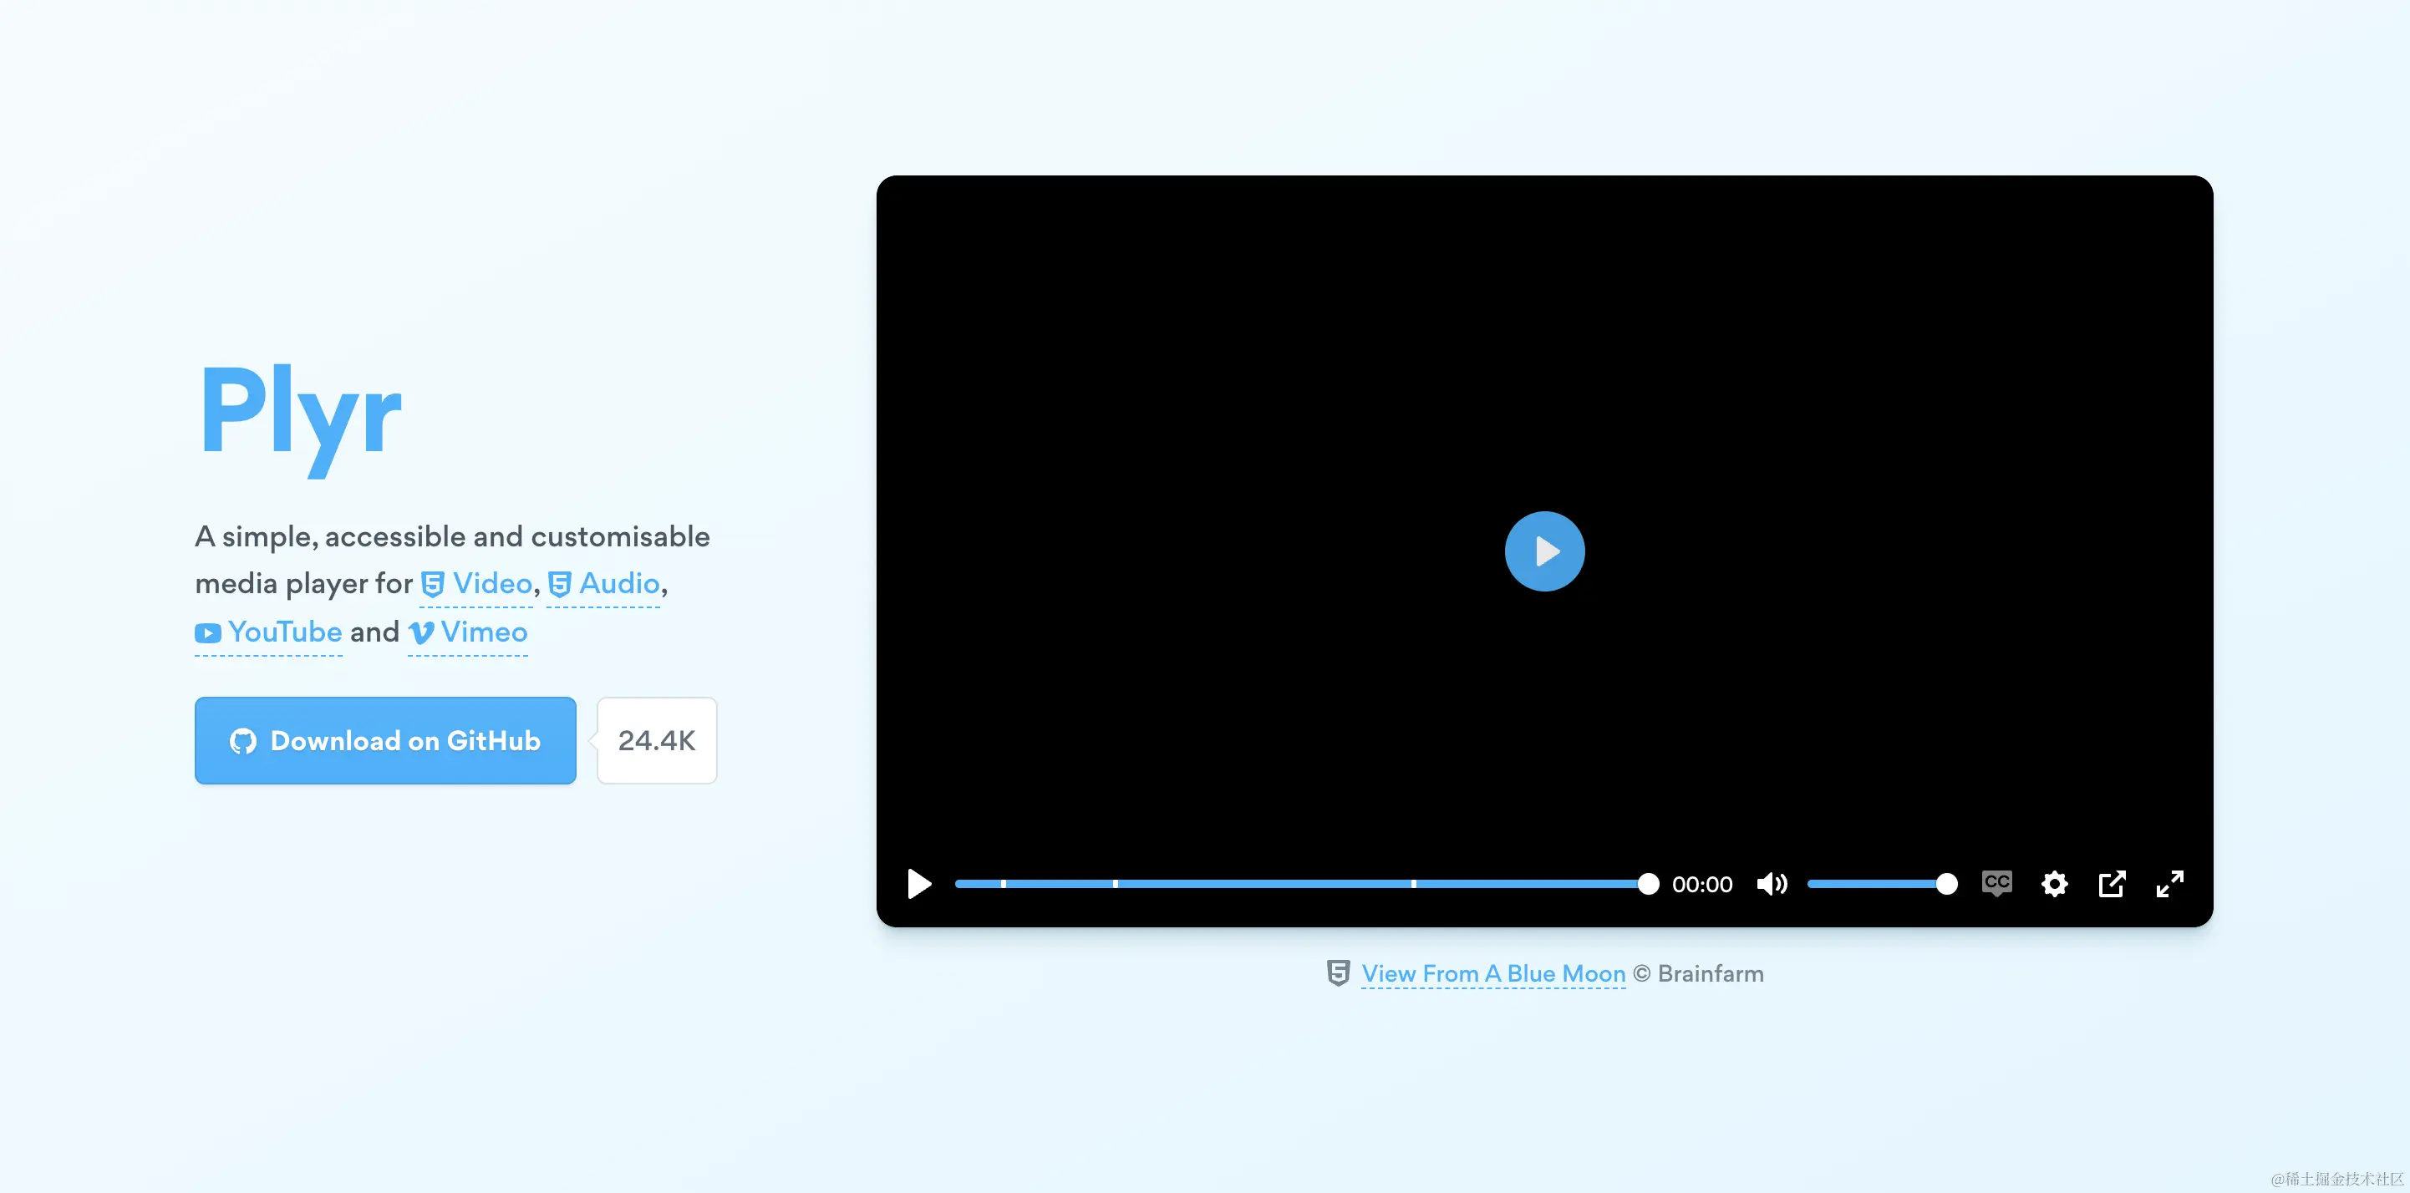
Task: Click Download on GitHub button
Action: pyautogui.click(x=385, y=740)
